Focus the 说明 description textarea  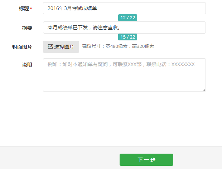(x=124, y=75)
